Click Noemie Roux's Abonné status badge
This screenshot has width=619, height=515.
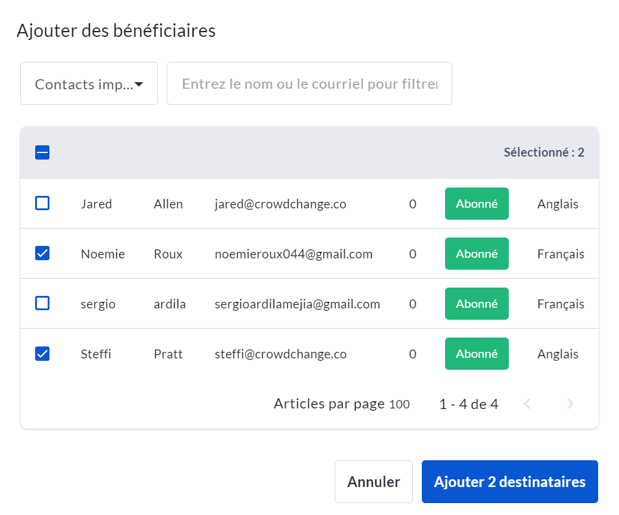[477, 254]
